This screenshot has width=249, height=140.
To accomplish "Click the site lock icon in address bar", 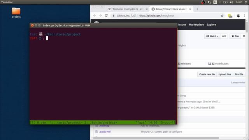I will (113, 16).
